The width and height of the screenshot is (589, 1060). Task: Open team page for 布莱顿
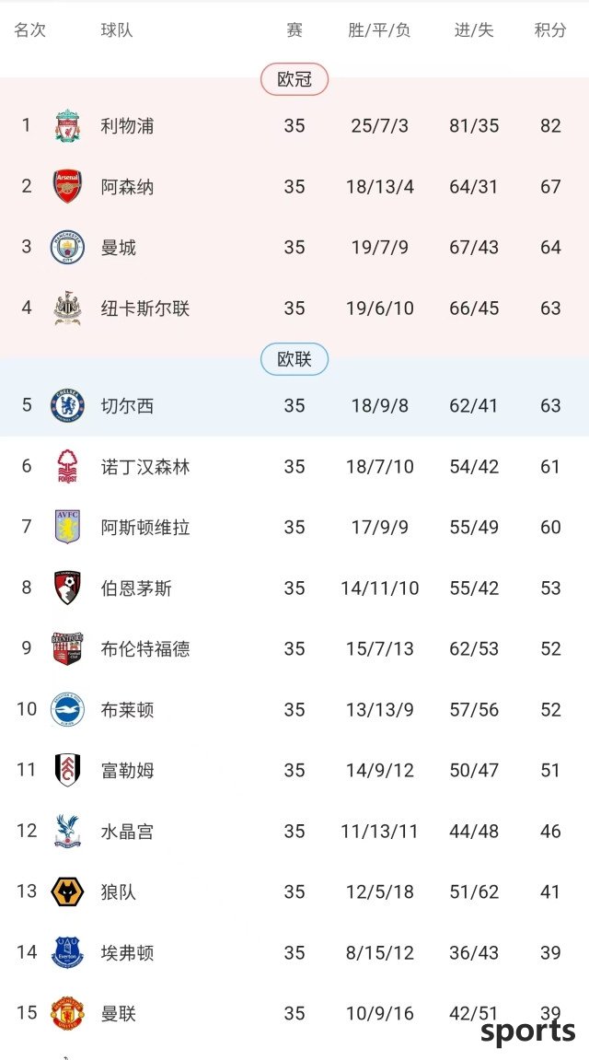point(128,710)
